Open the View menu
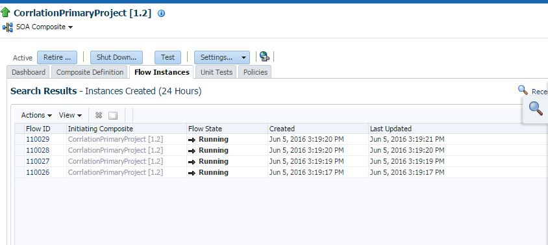Image resolution: width=548 pixels, height=245 pixels. pos(70,115)
